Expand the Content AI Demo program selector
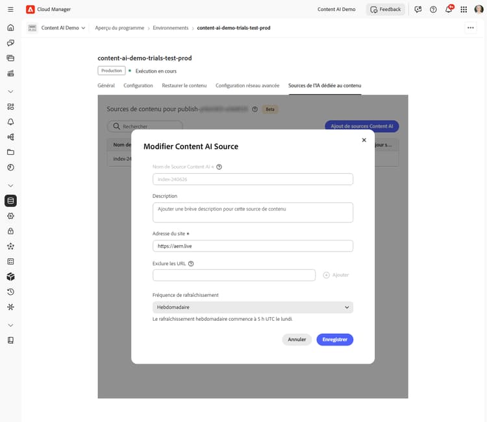Image resolution: width=487 pixels, height=422 pixels. (56, 28)
